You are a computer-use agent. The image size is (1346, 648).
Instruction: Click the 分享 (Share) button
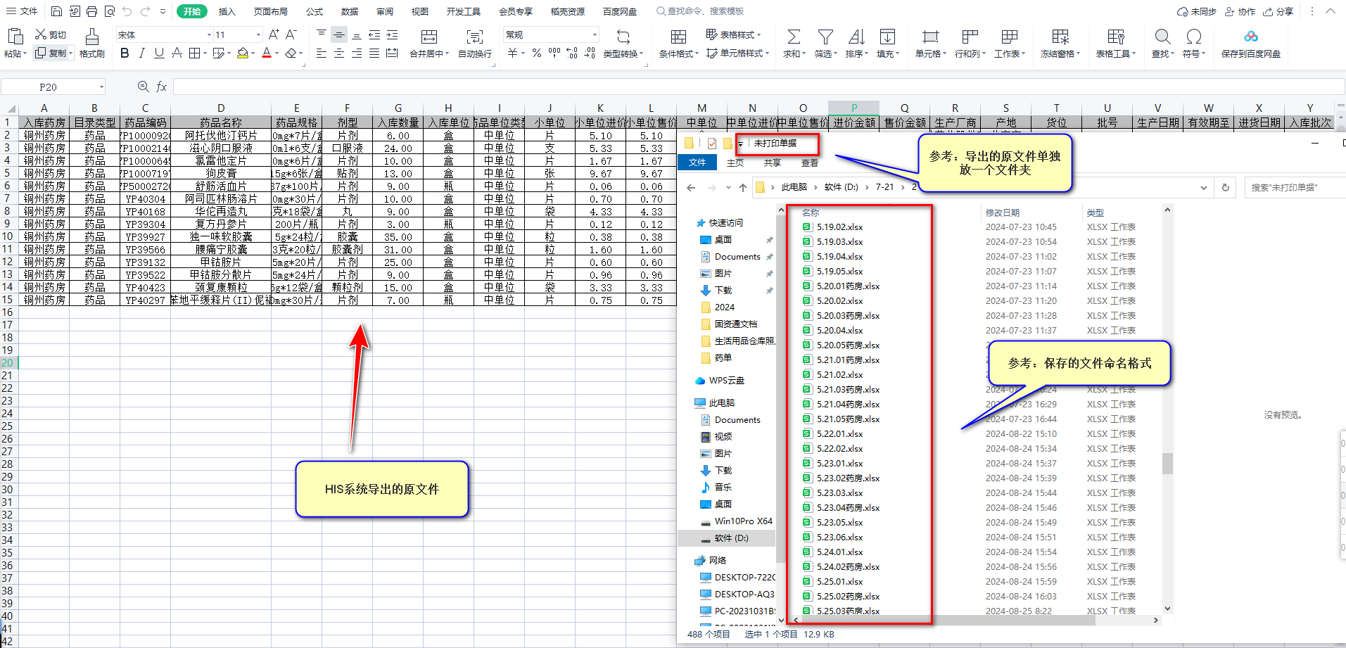(1278, 11)
